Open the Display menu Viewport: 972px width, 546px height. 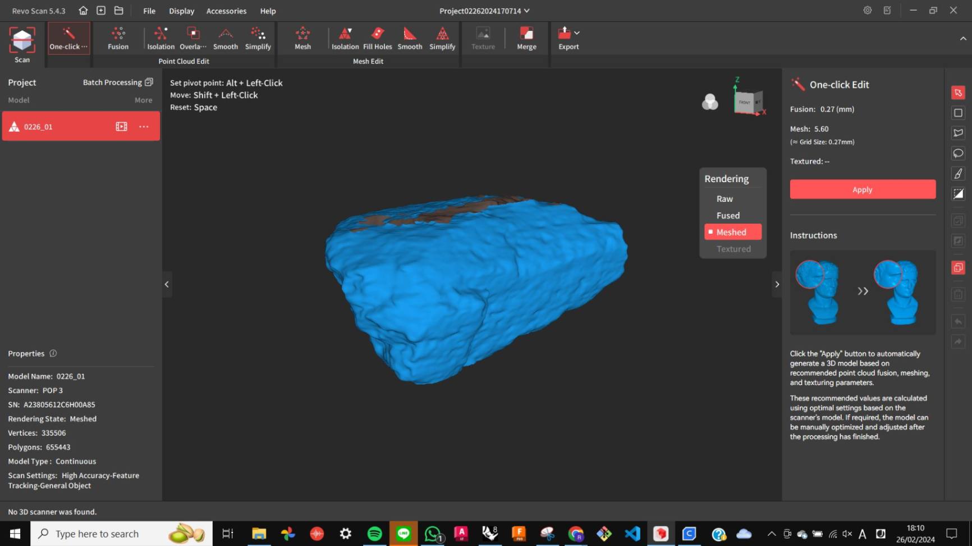(181, 11)
